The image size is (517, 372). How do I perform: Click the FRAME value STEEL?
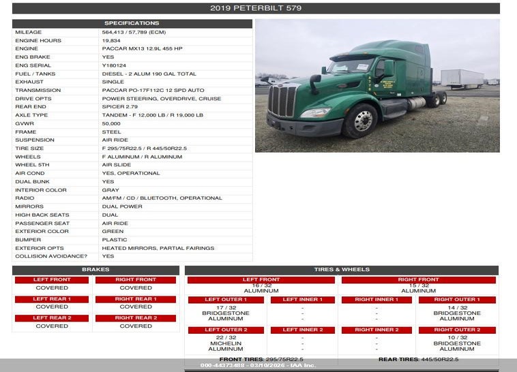[111, 131]
